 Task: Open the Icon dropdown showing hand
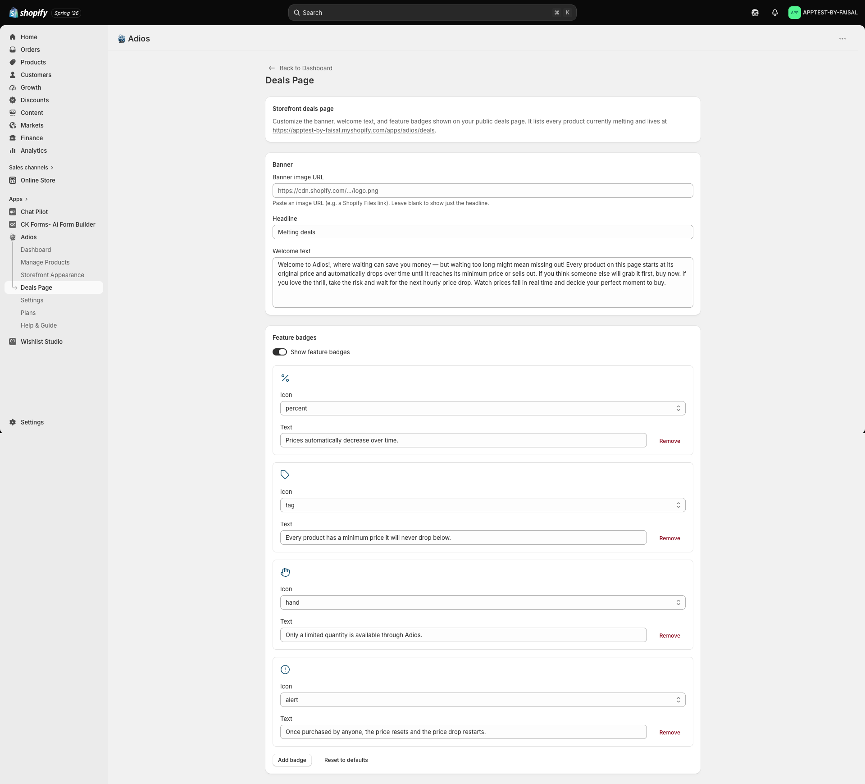pos(483,602)
